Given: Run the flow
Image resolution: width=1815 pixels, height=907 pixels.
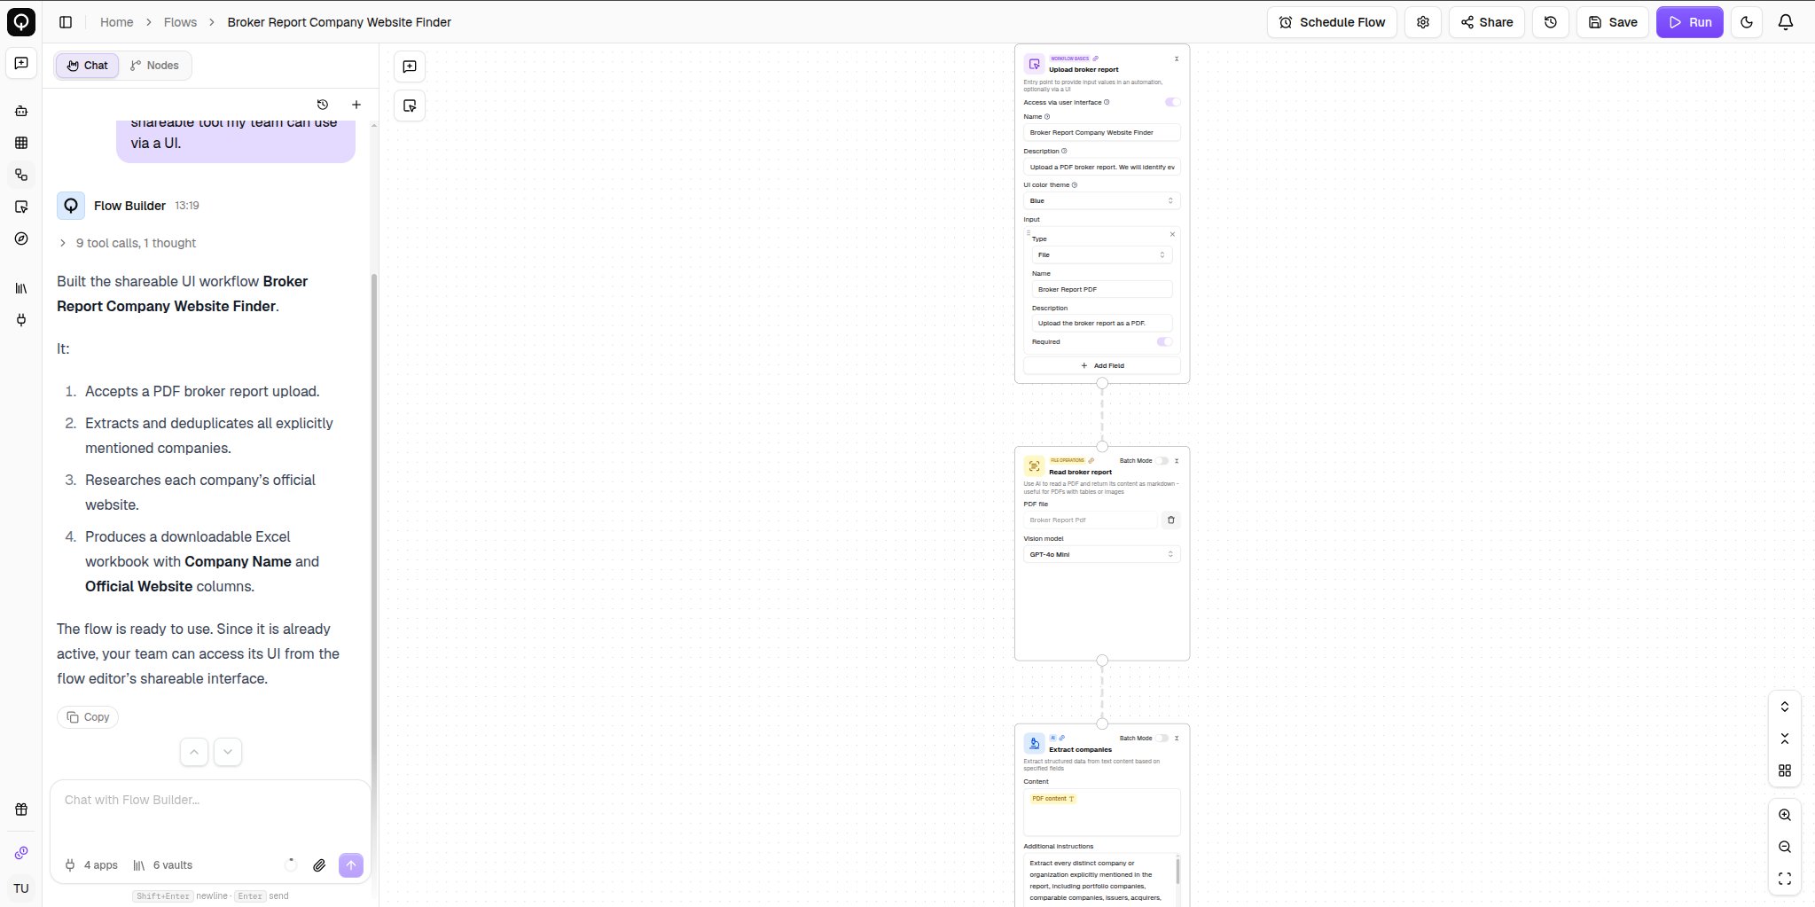Looking at the screenshot, I should tap(1690, 22).
